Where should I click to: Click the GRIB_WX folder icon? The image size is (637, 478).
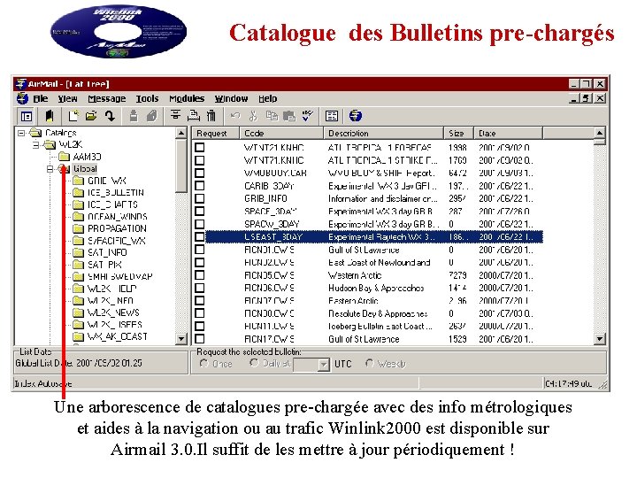[x=78, y=181]
